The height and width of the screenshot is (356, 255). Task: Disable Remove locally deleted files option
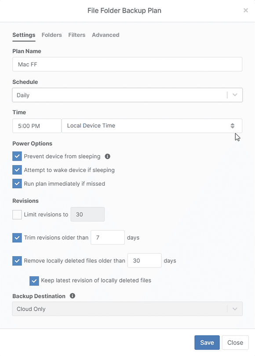tap(17, 261)
